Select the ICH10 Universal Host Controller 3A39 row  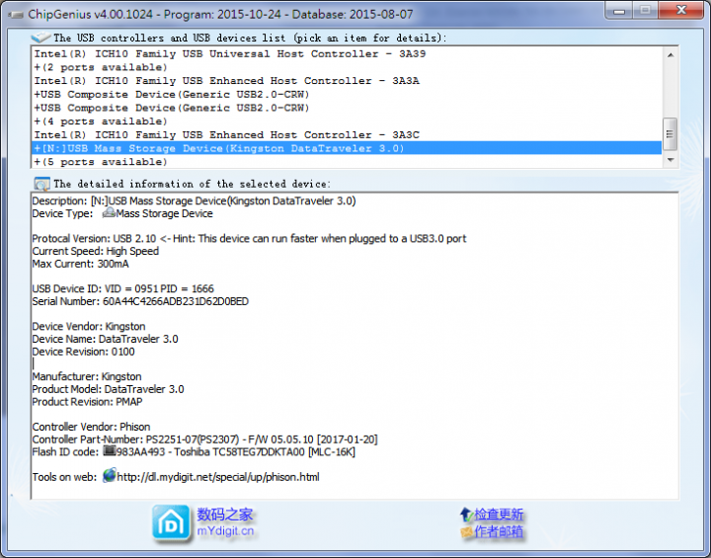[x=348, y=53]
